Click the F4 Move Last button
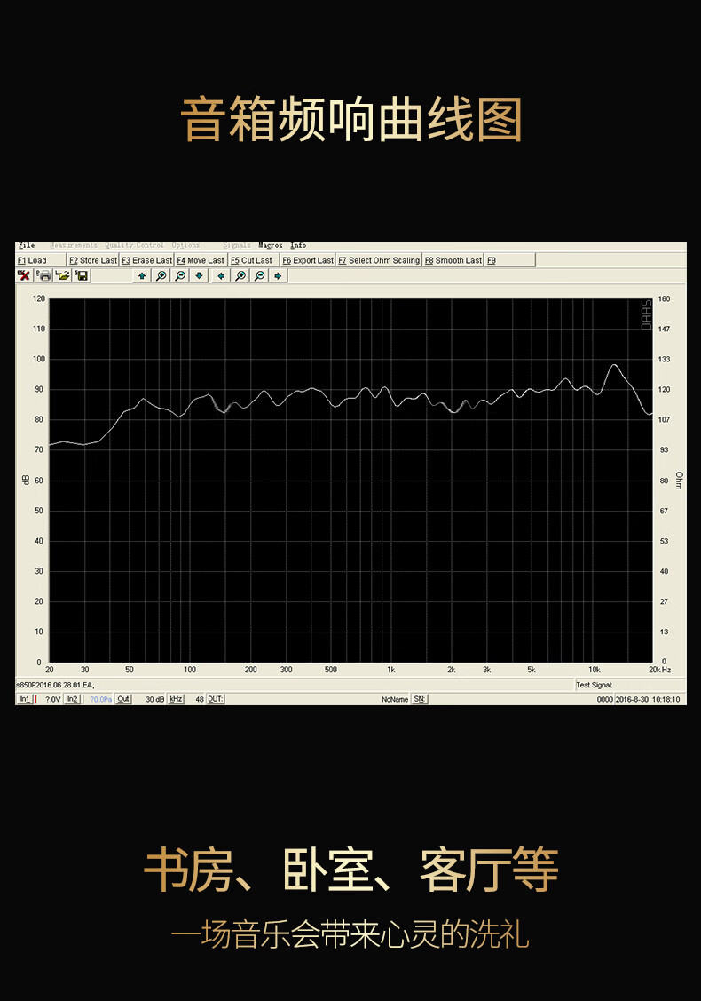The height and width of the screenshot is (1001, 701). 201,260
